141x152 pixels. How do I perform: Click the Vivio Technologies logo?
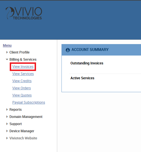click(x=24, y=13)
